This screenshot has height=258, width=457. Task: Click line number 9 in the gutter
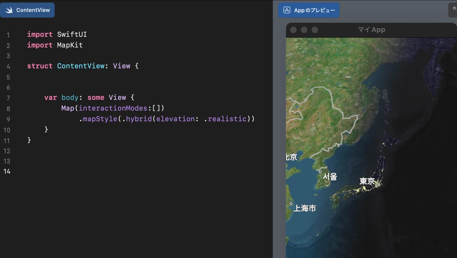click(8, 119)
